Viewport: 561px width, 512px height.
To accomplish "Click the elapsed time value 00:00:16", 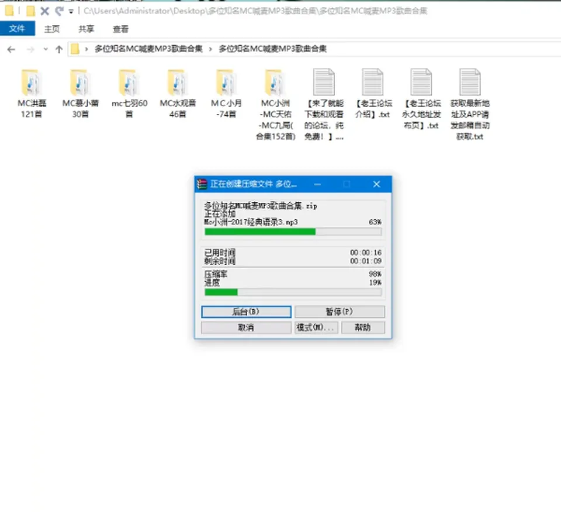I will [x=366, y=253].
